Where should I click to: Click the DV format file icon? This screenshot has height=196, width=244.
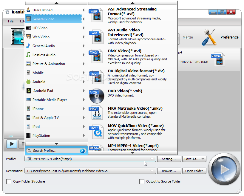click(96, 77)
